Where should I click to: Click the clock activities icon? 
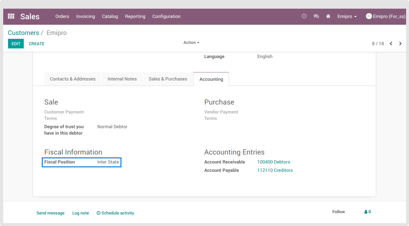tap(304, 16)
